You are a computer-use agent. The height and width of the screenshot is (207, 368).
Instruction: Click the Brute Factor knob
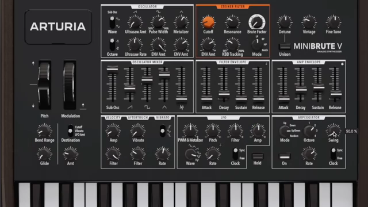click(x=257, y=22)
